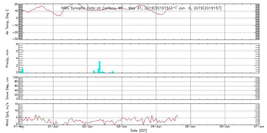Click the 03-Jun date tick label
This screenshot has height=133, width=267.
click(122, 127)
